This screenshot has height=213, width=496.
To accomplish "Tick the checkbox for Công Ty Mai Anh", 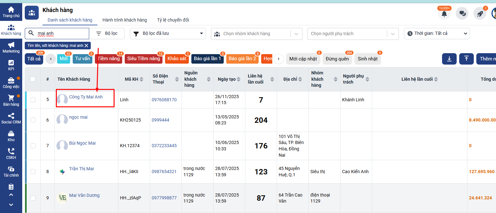I will 33,100.
